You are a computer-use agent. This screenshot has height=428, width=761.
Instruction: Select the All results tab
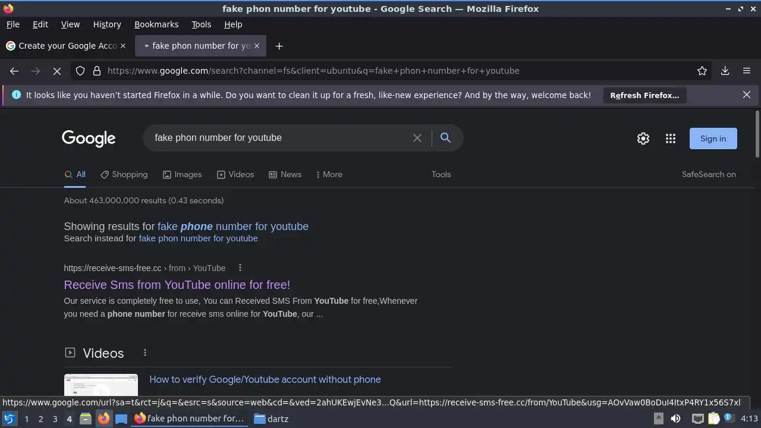click(x=75, y=175)
